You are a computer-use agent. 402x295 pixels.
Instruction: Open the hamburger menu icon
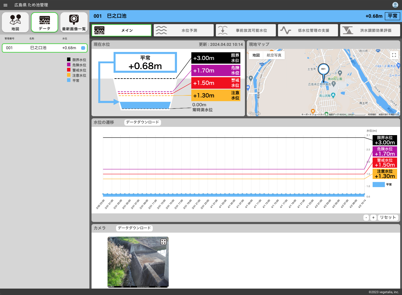tap(6, 5)
